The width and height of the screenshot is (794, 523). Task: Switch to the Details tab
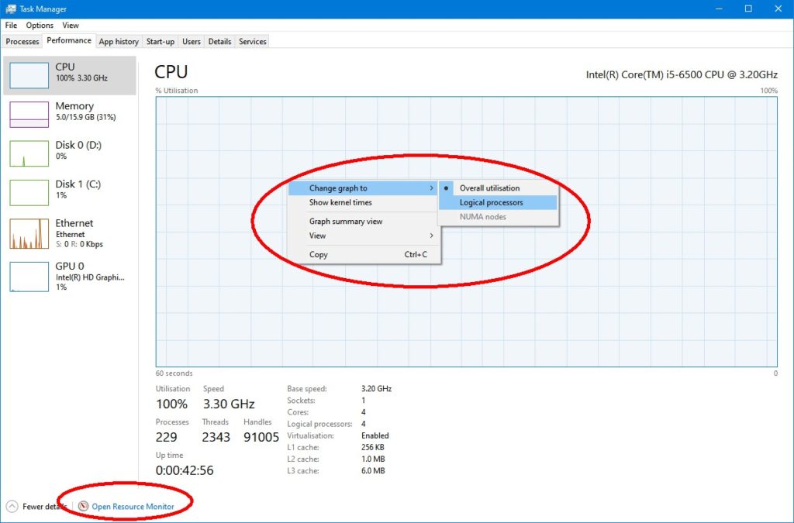coord(219,42)
